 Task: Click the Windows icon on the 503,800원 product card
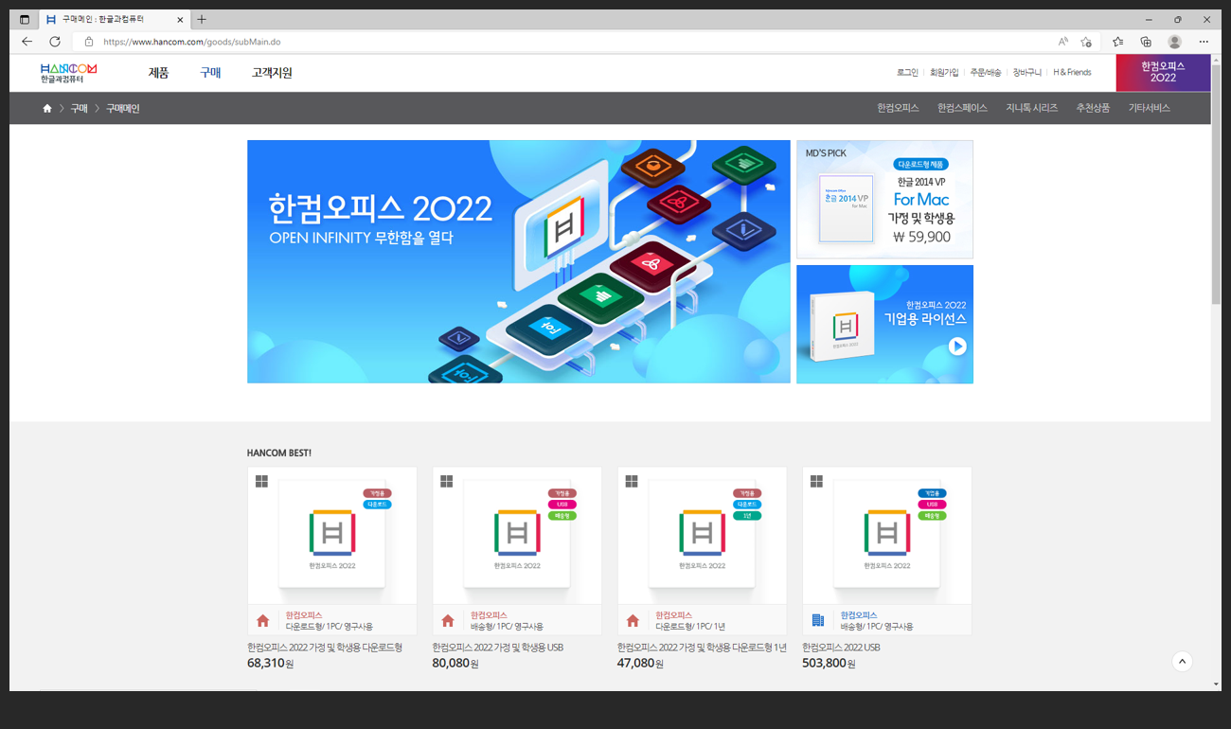click(x=816, y=482)
